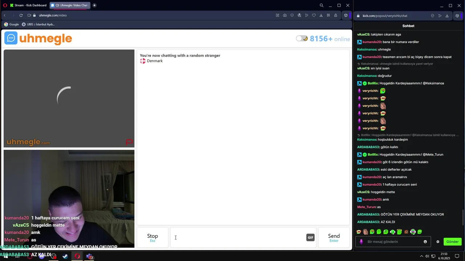The image size is (465, 261).
Task: Open a new tab with the plus button
Action: [x=94, y=5]
